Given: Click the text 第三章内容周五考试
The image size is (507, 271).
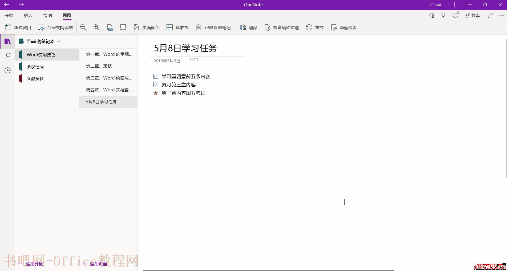Looking at the screenshot, I should coord(183,93).
